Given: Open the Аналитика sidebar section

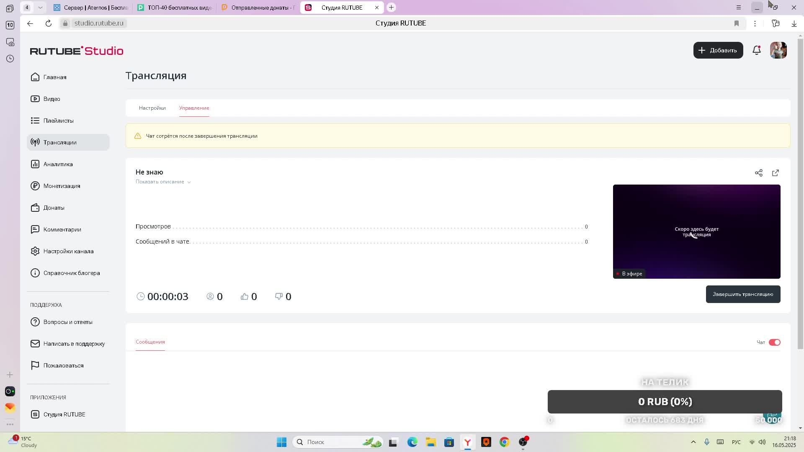Looking at the screenshot, I should pyautogui.click(x=68, y=164).
